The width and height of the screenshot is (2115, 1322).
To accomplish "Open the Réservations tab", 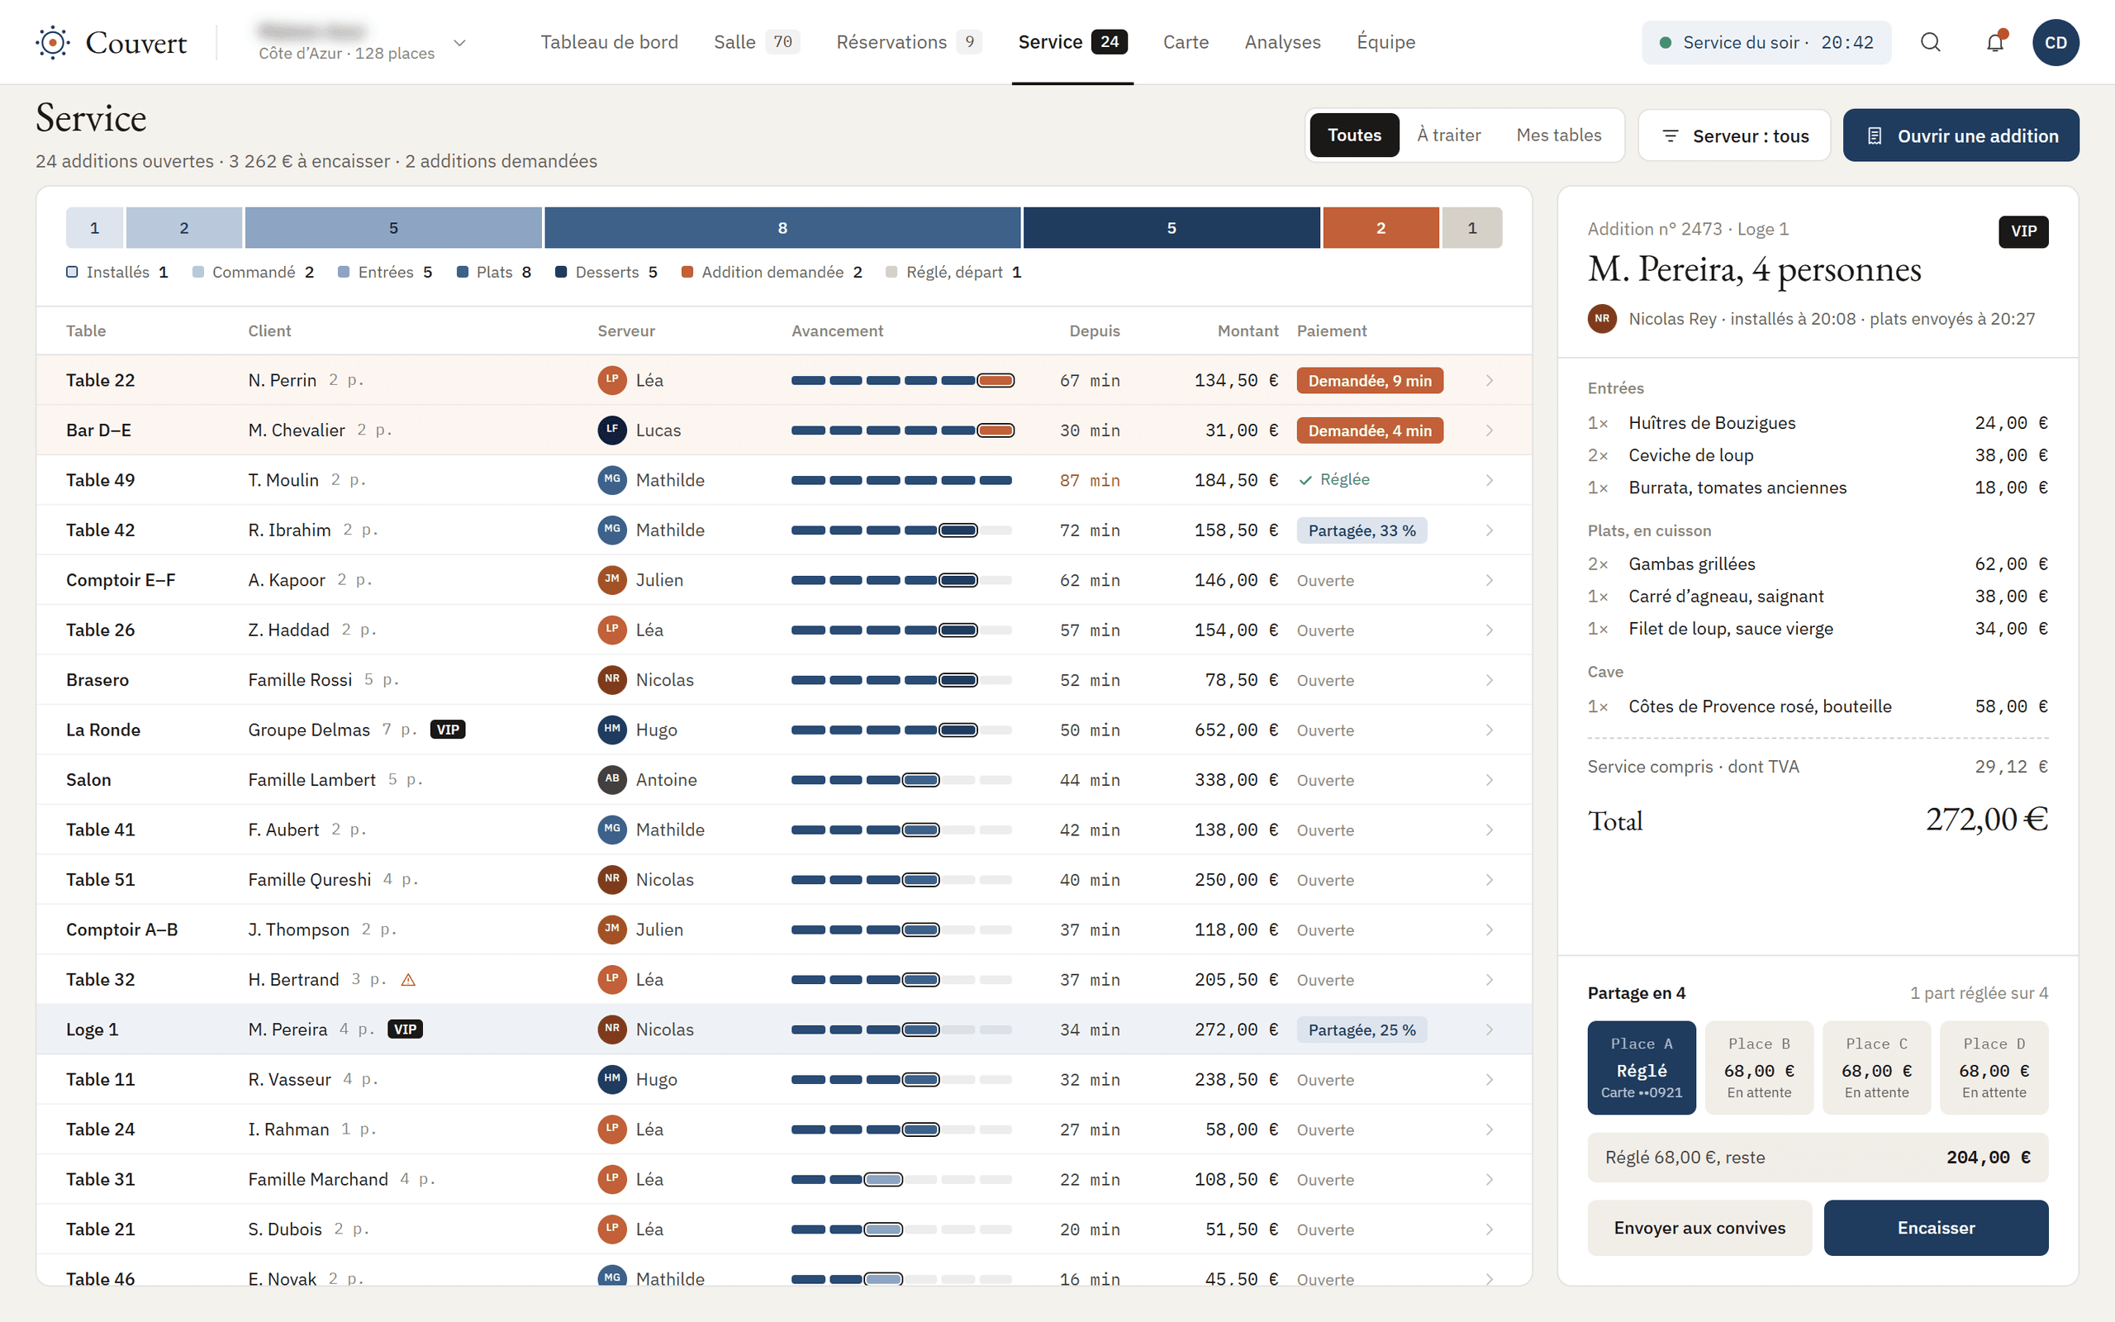I will (x=909, y=42).
